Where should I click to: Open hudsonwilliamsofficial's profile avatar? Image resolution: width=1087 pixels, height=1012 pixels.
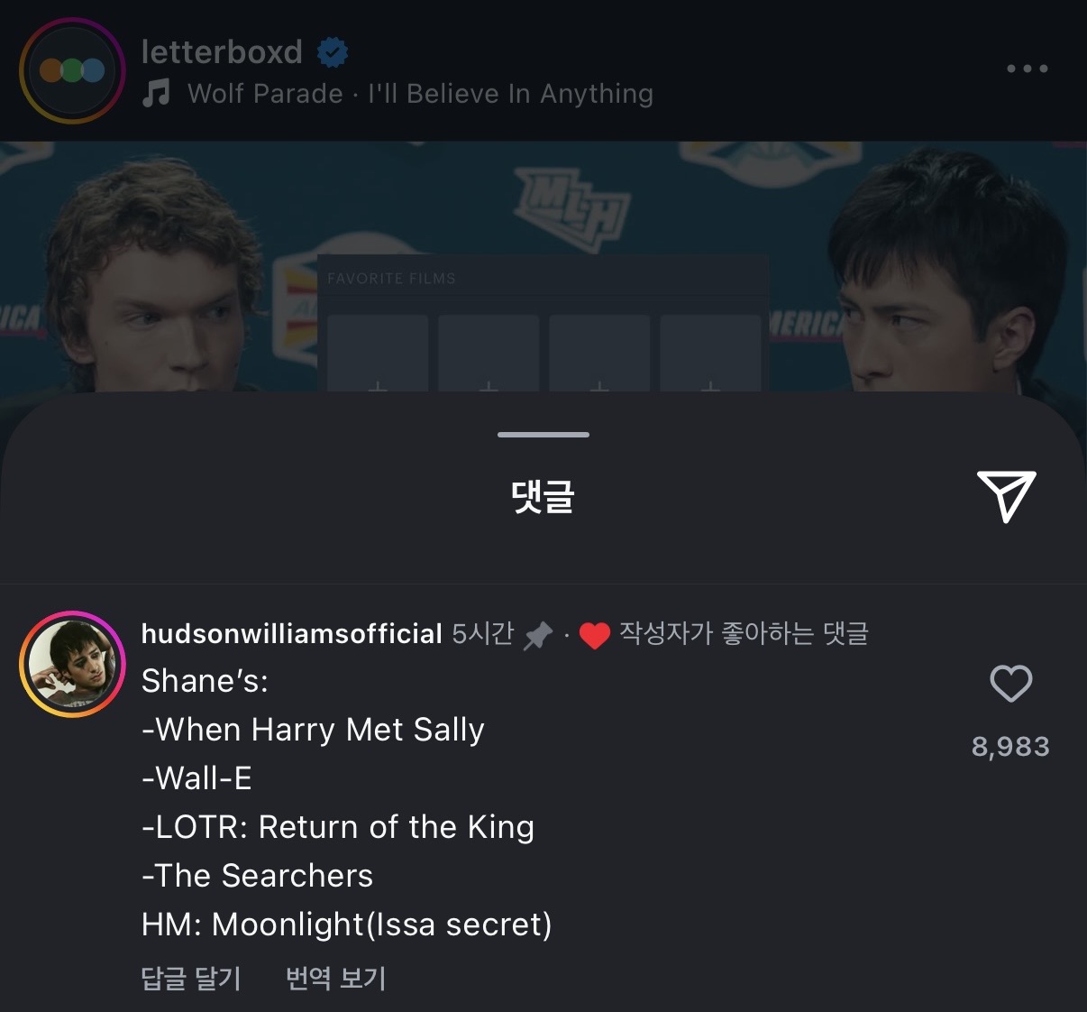[x=73, y=665]
